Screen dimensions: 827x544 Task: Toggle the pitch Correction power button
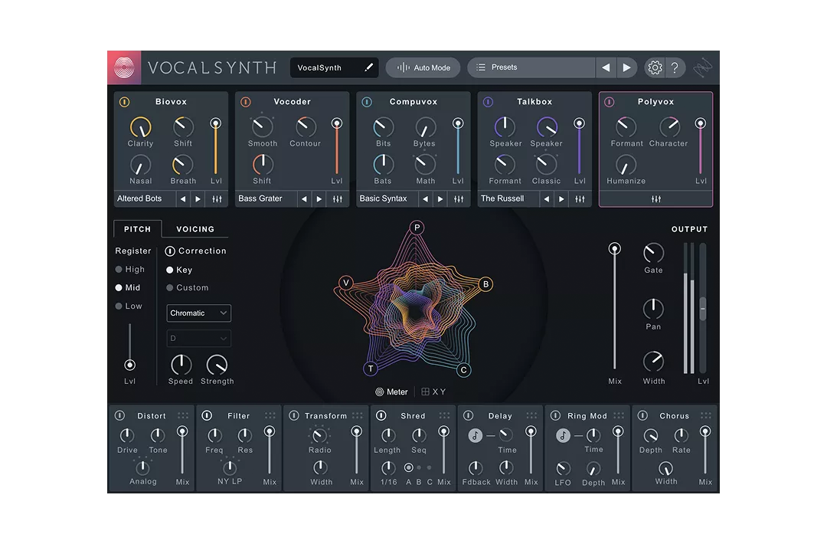click(170, 251)
